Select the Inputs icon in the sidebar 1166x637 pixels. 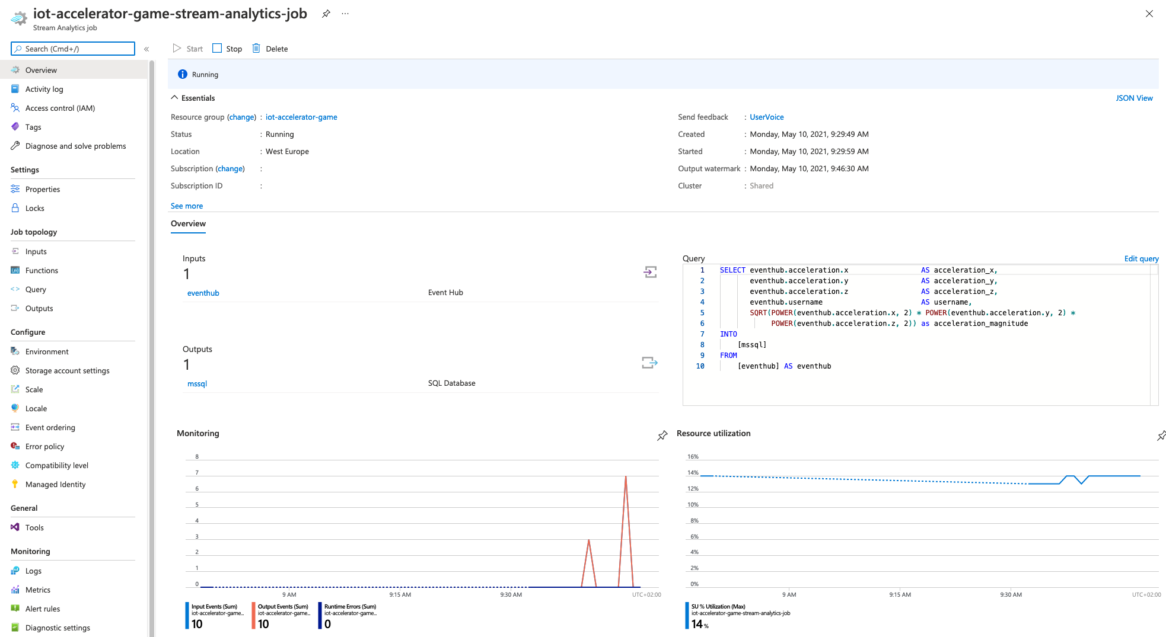click(x=15, y=251)
